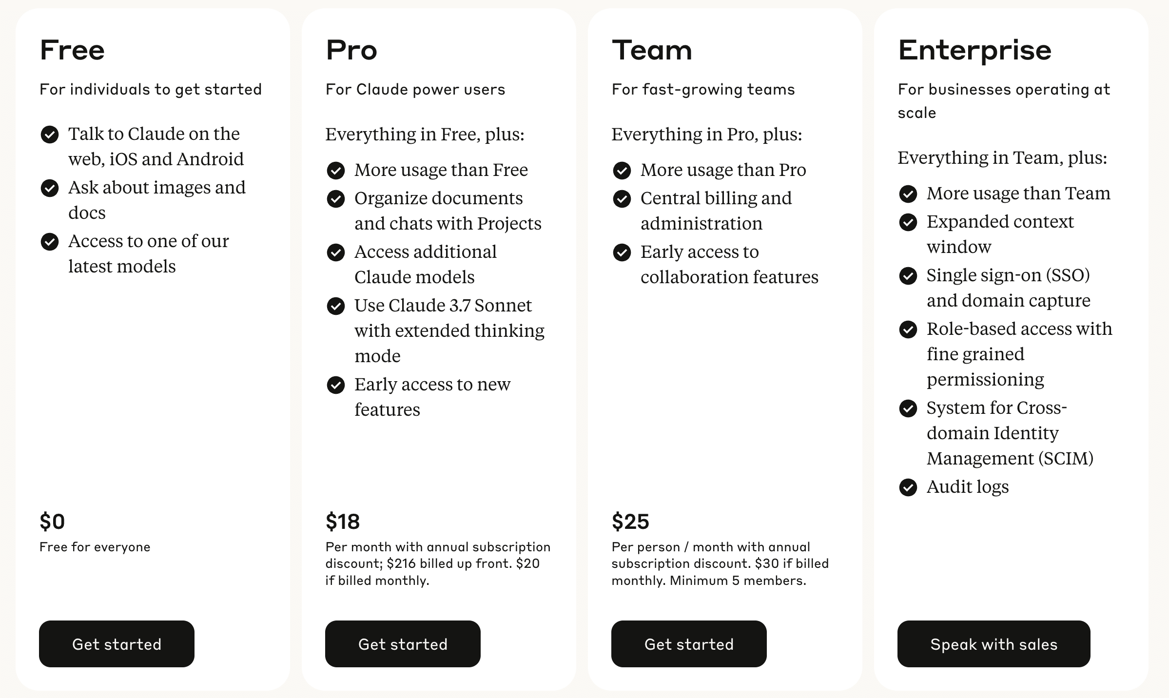1169x698 pixels.
Task: Click checkmark icon beside Talk to Claude
Action: 50,134
